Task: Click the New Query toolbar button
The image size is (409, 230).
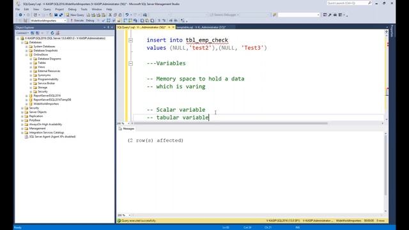Action: click(75, 15)
